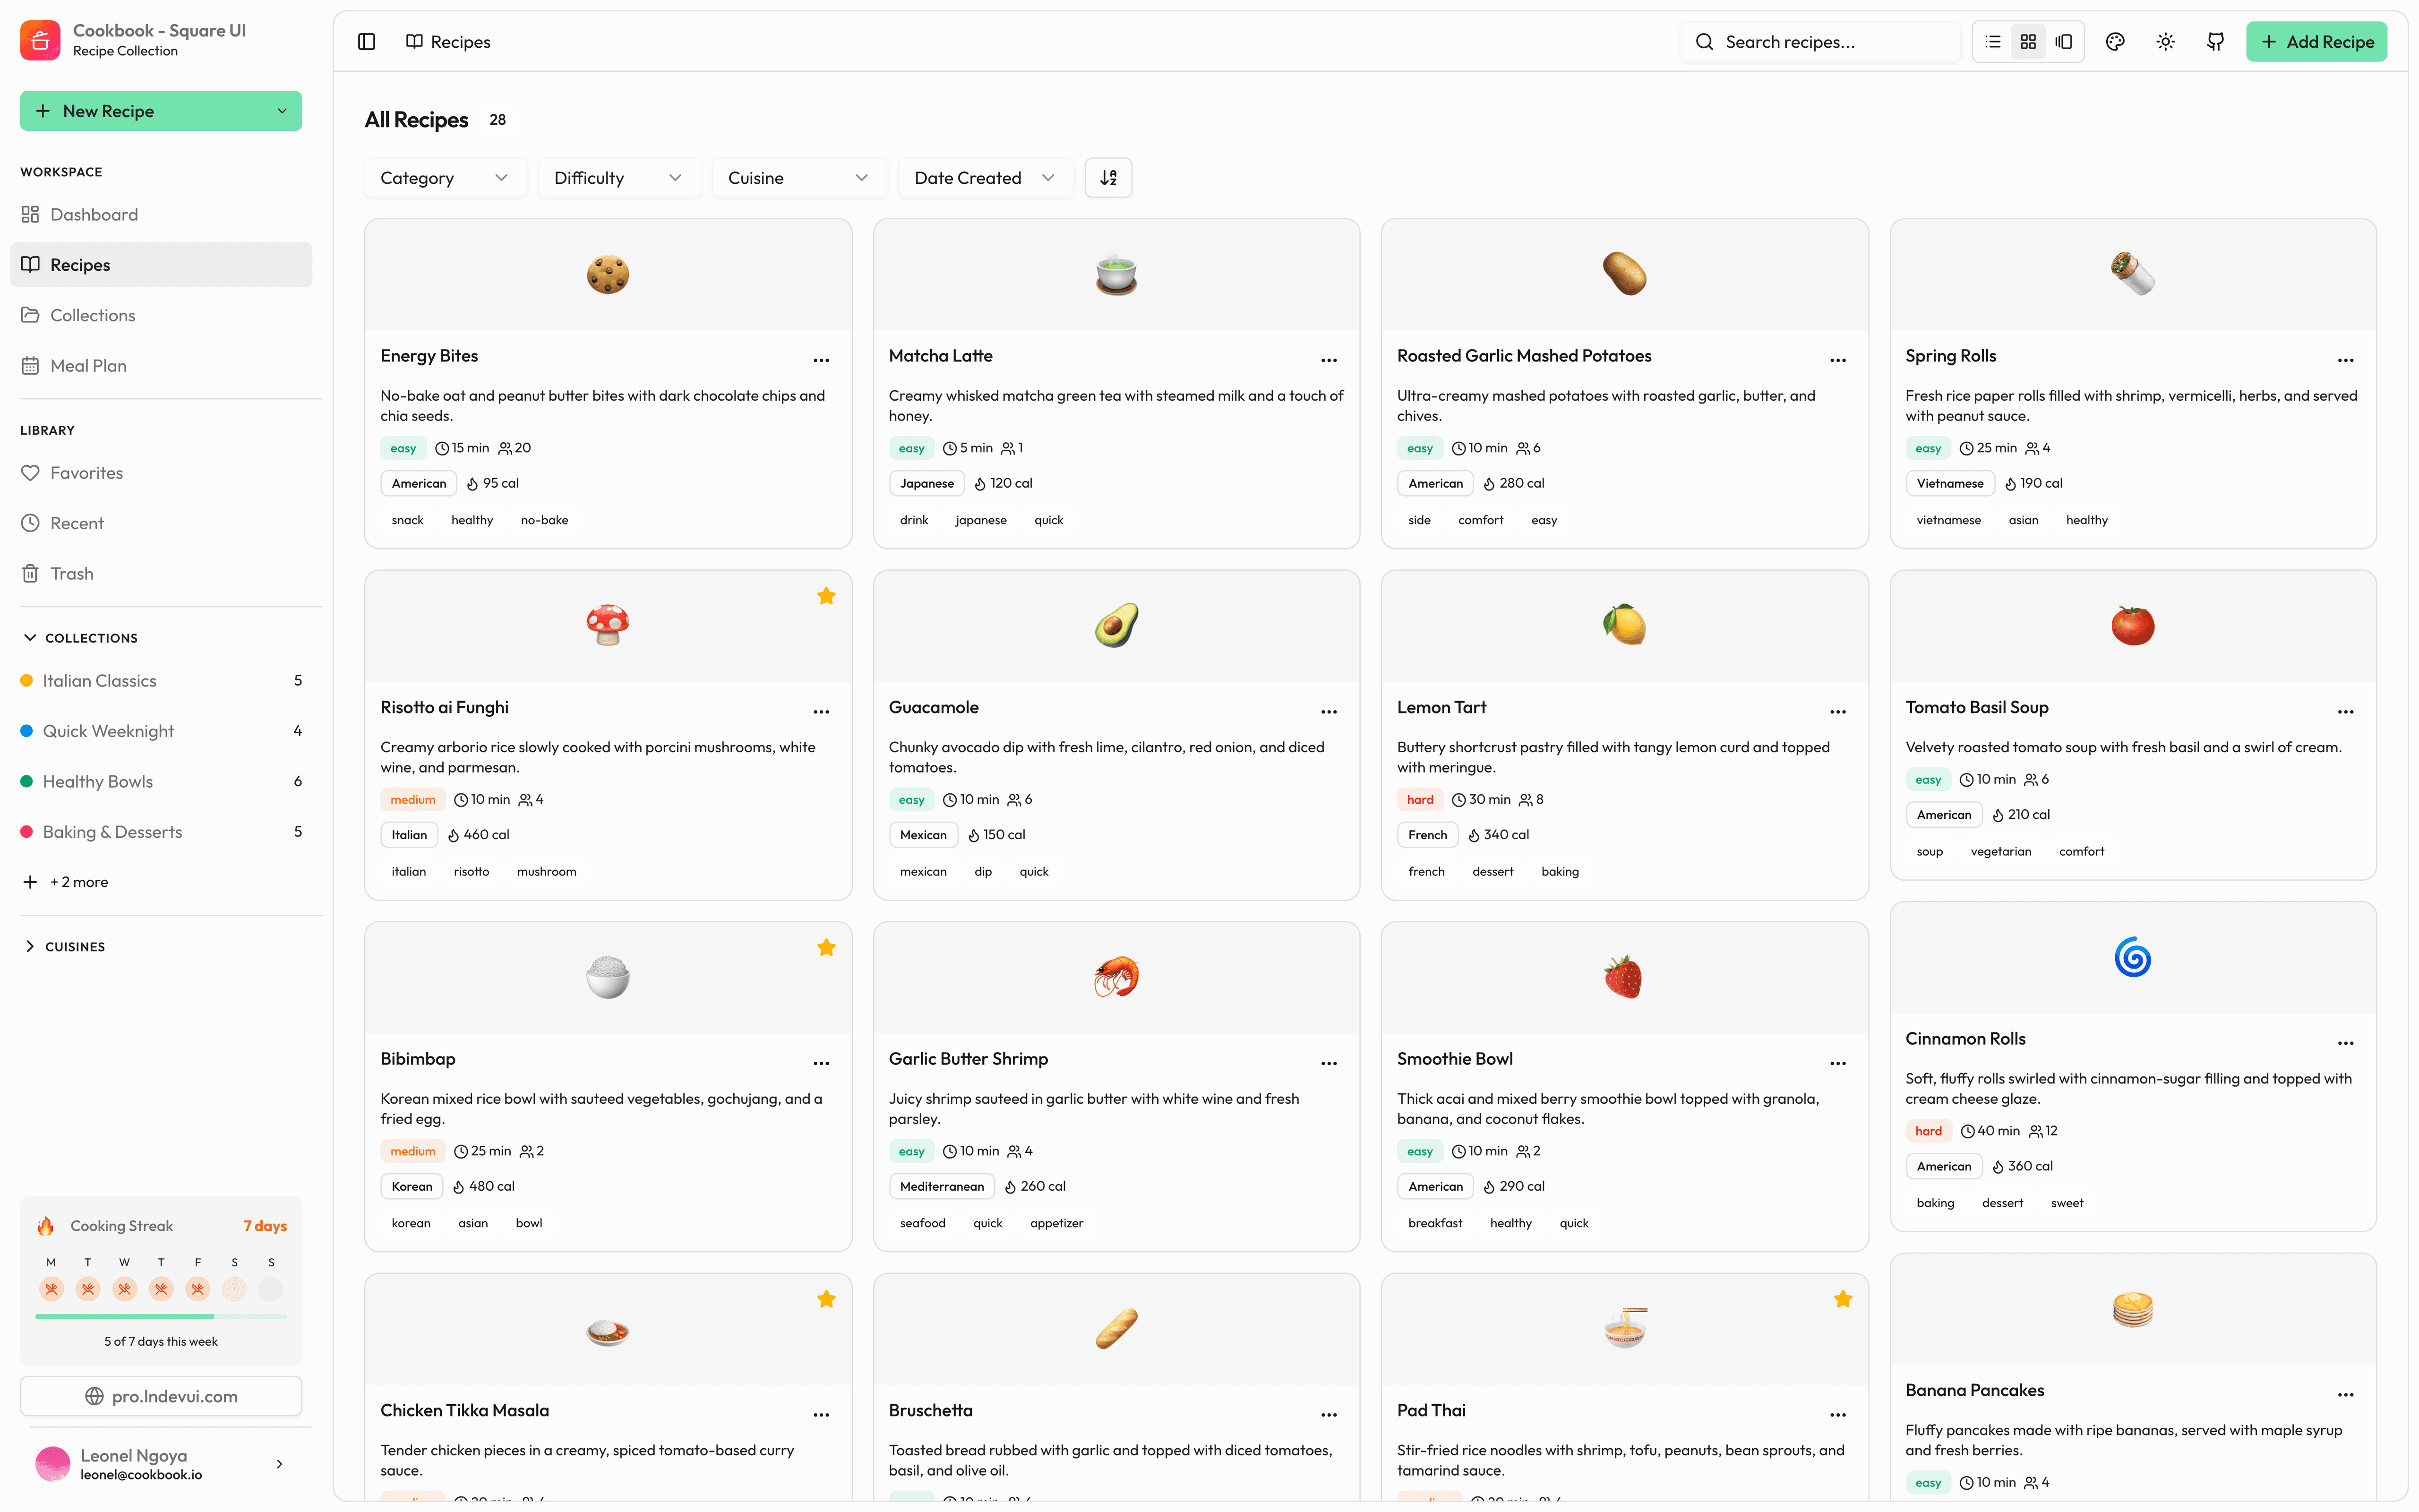Screen dimensions: 2419x1512
Task: Open Matcha Latte more options menu
Action: [x=1329, y=360]
